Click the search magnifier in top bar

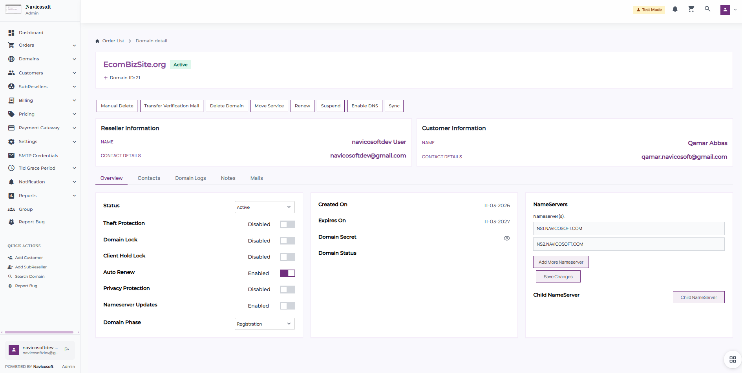707,9
